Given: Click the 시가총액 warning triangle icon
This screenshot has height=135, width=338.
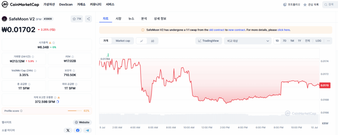Looking at the screenshot, I should pos(50,43).
